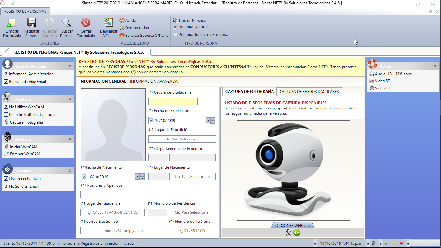Screen dimensions: 441x248
Task: Click the Correo Electrónico field
Action: point(124,231)
